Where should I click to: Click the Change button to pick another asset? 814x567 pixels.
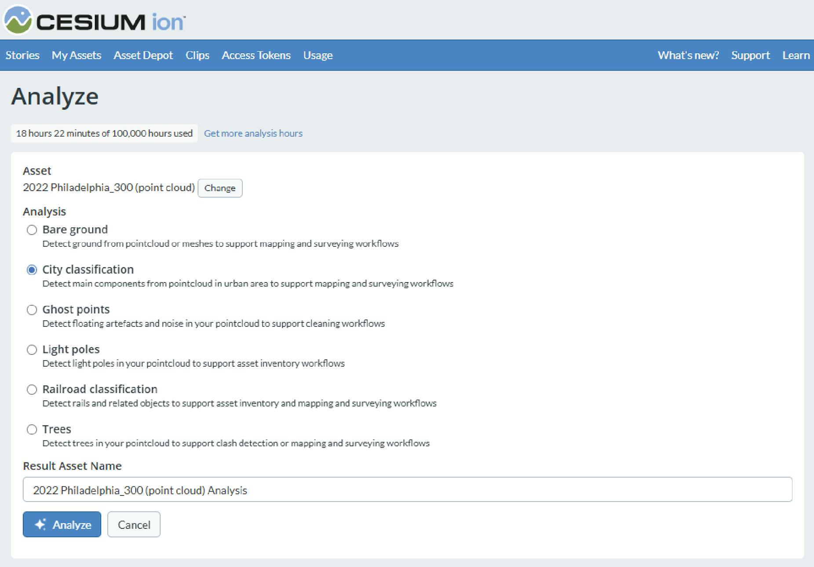coord(220,188)
